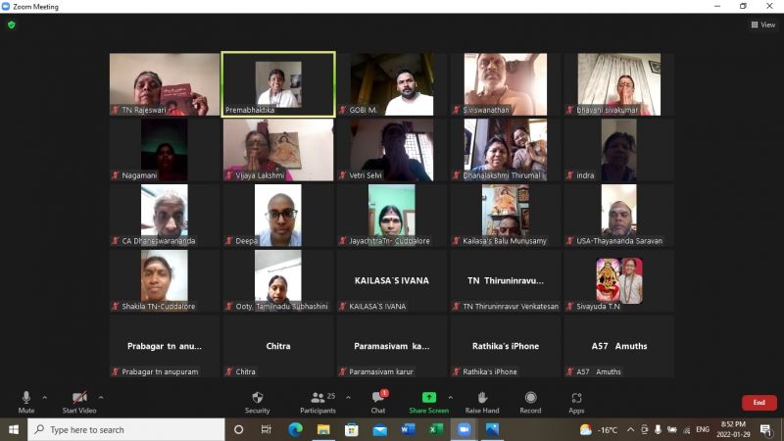Click Zoom icon in taskbar
This screenshot has height=441, width=784.
click(464, 429)
